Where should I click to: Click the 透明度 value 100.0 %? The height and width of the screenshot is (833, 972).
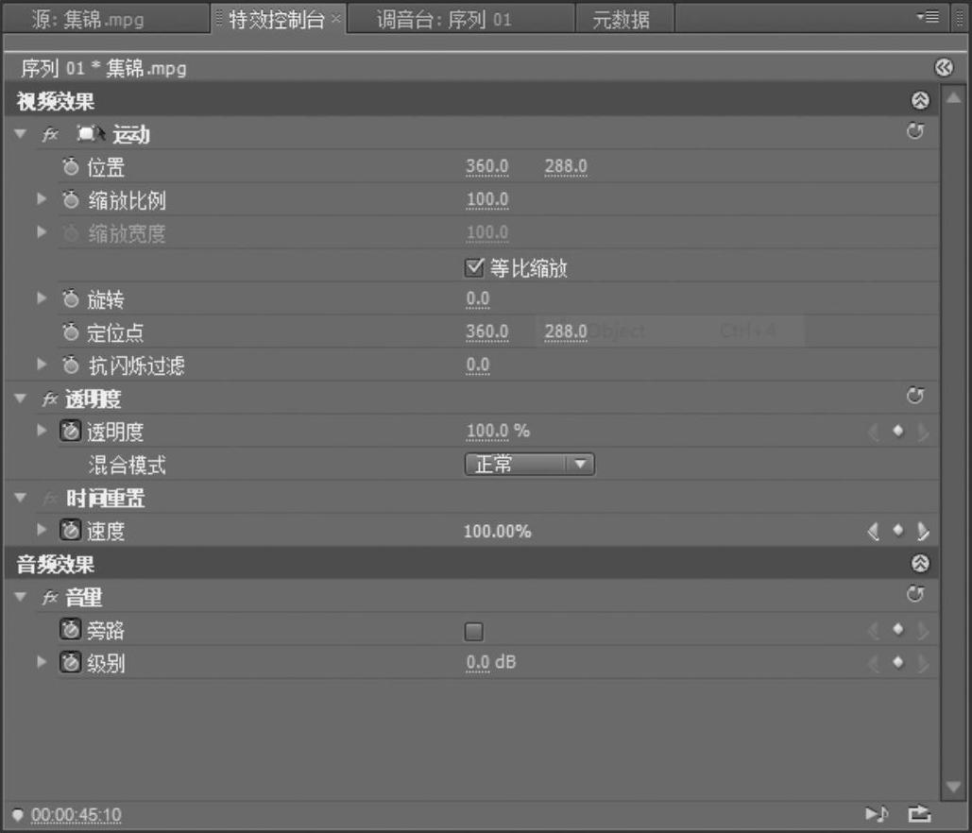pos(498,432)
